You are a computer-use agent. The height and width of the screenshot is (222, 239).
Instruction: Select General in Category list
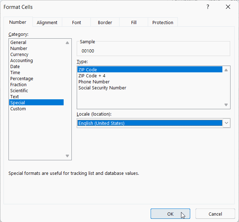click(x=36, y=42)
